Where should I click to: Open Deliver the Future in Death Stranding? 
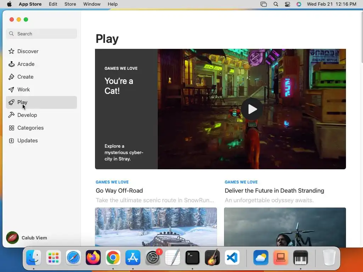pyautogui.click(x=274, y=191)
